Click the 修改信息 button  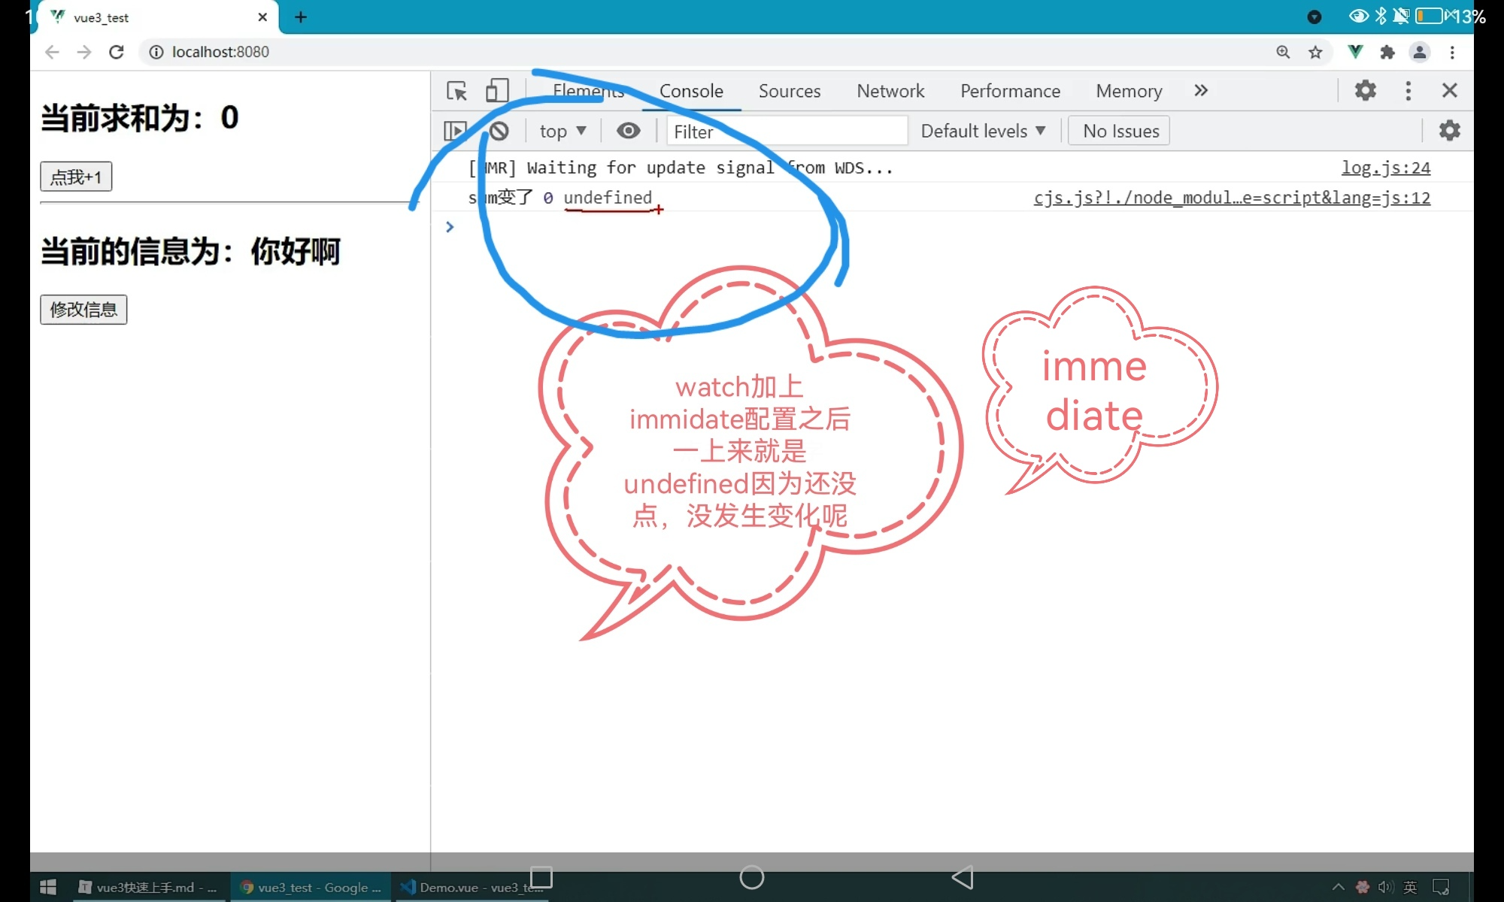click(83, 310)
